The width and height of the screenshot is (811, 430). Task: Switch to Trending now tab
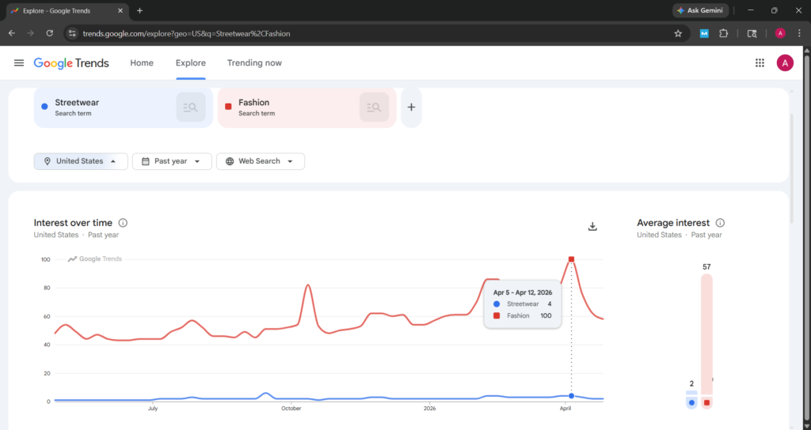click(254, 63)
